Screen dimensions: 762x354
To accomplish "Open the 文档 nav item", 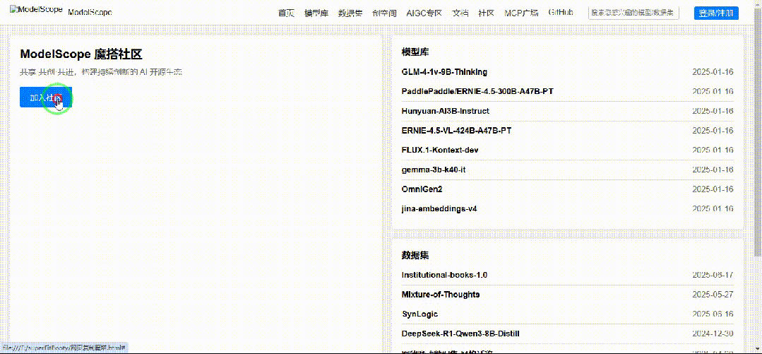I will tap(460, 13).
